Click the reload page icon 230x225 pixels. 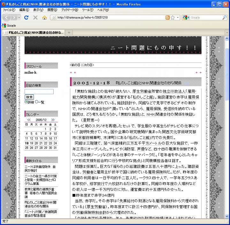tap(27, 17)
